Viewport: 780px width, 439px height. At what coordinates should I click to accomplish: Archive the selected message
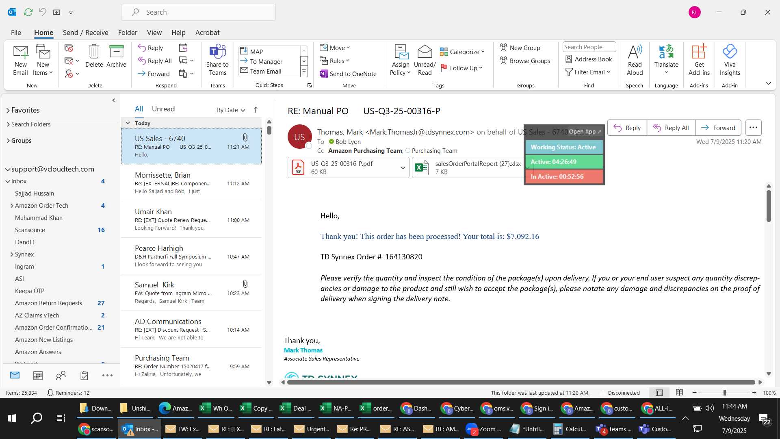point(116,56)
